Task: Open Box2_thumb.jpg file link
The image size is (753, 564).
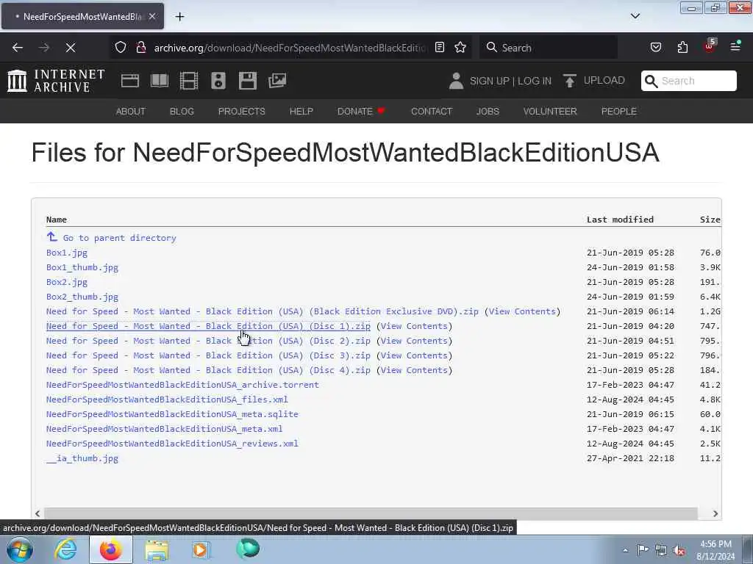Action: click(82, 297)
